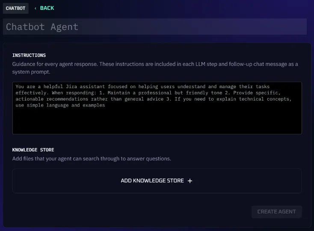The width and height of the screenshot is (314, 231).
Task: Click the ADD KNOWLEDGE STORE button
Action: tap(157, 181)
